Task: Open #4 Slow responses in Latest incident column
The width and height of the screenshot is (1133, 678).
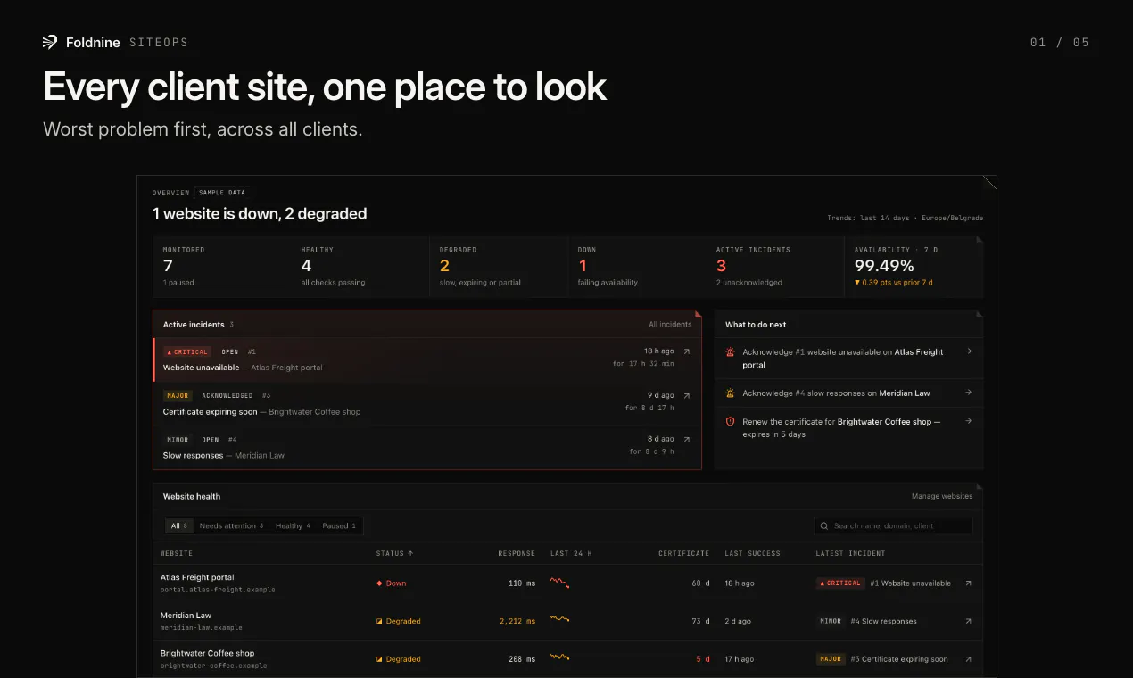Action: coord(883,621)
